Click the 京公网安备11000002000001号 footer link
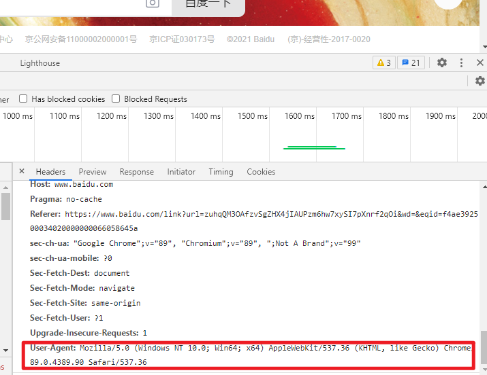 (81, 39)
